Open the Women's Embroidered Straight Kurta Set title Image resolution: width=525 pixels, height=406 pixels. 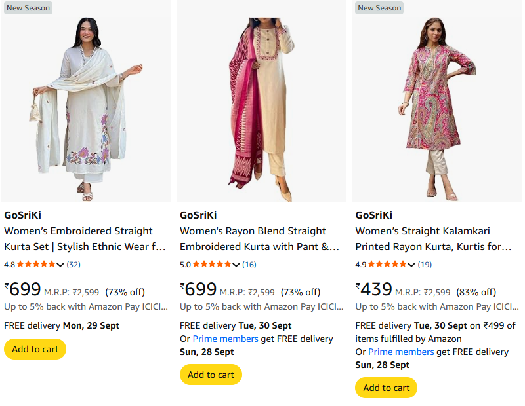85,239
